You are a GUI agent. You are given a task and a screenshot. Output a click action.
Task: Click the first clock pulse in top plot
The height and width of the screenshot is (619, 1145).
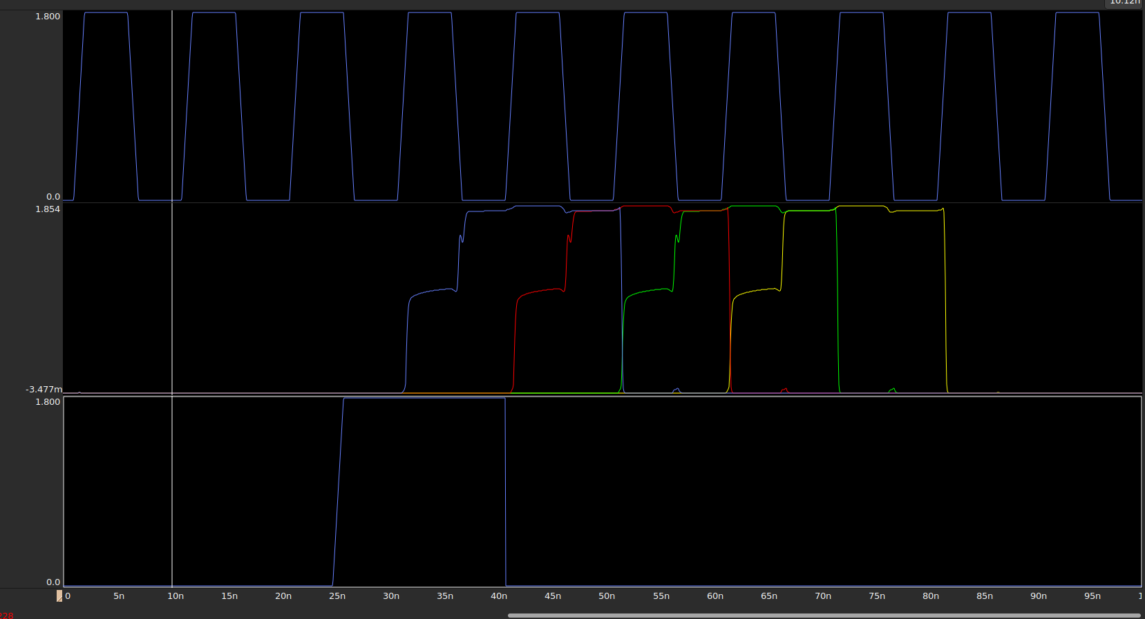point(106,13)
